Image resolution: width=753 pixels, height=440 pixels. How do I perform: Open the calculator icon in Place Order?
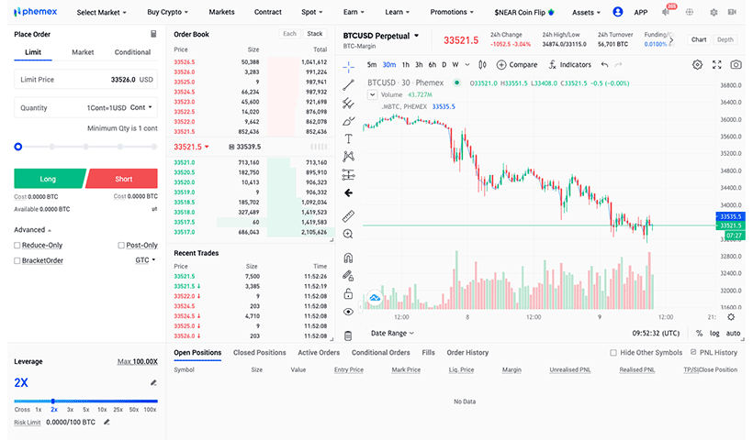tap(153, 34)
